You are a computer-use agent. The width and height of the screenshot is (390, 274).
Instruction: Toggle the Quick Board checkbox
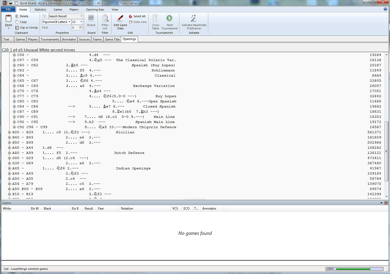[16, 3]
